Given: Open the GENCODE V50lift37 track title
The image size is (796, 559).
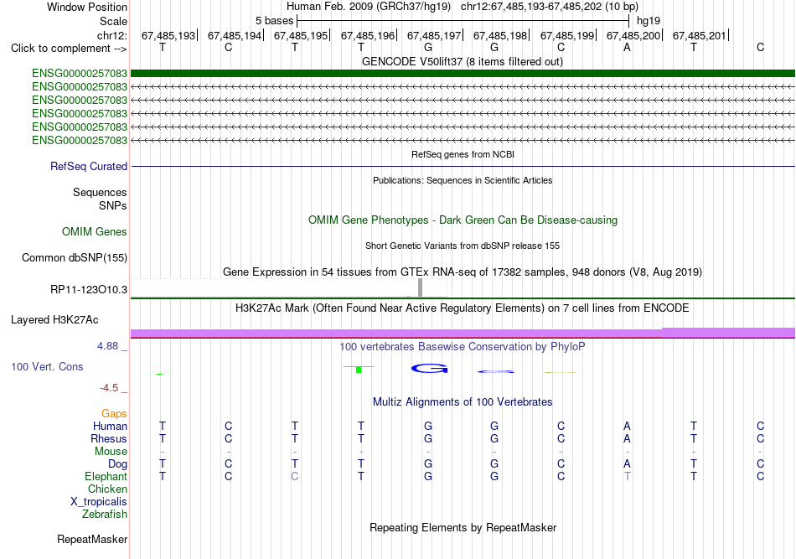Looking at the screenshot, I should (462, 61).
